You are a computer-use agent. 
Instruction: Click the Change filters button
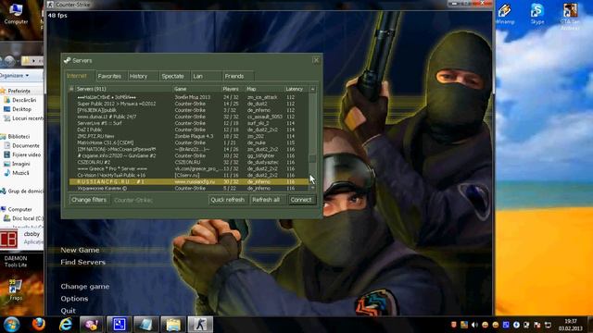click(x=89, y=200)
